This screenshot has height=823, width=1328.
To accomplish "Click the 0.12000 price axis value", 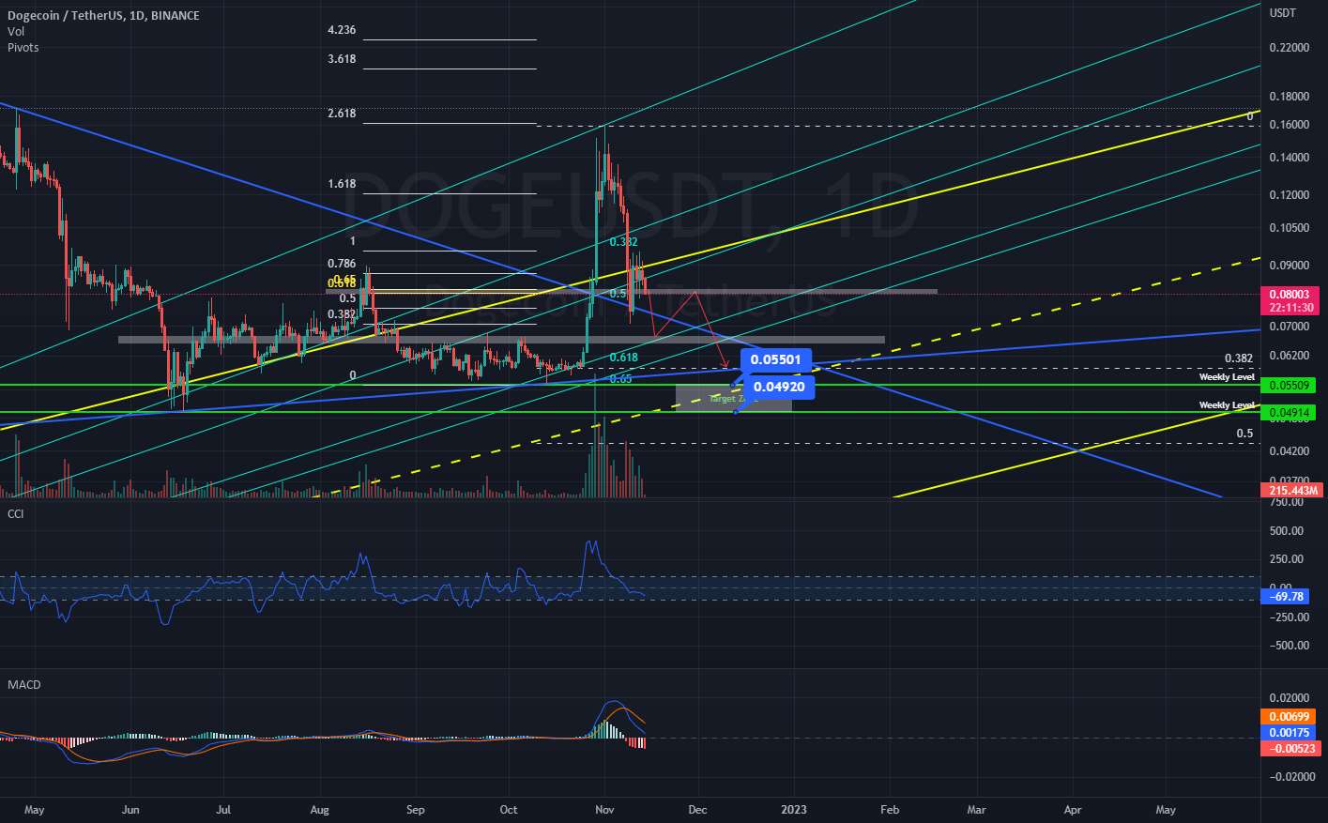I will pyautogui.click(x=1290, y=195).
